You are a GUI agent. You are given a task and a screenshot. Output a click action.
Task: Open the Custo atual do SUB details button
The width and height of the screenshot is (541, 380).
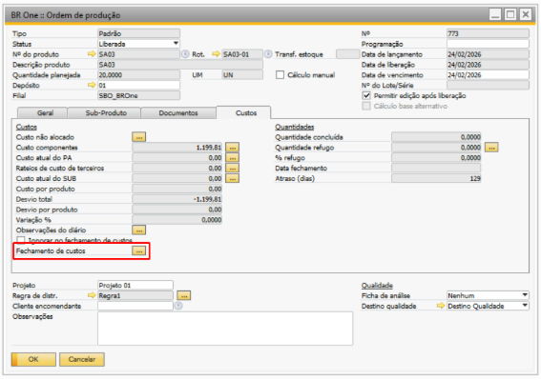point(232,178)
